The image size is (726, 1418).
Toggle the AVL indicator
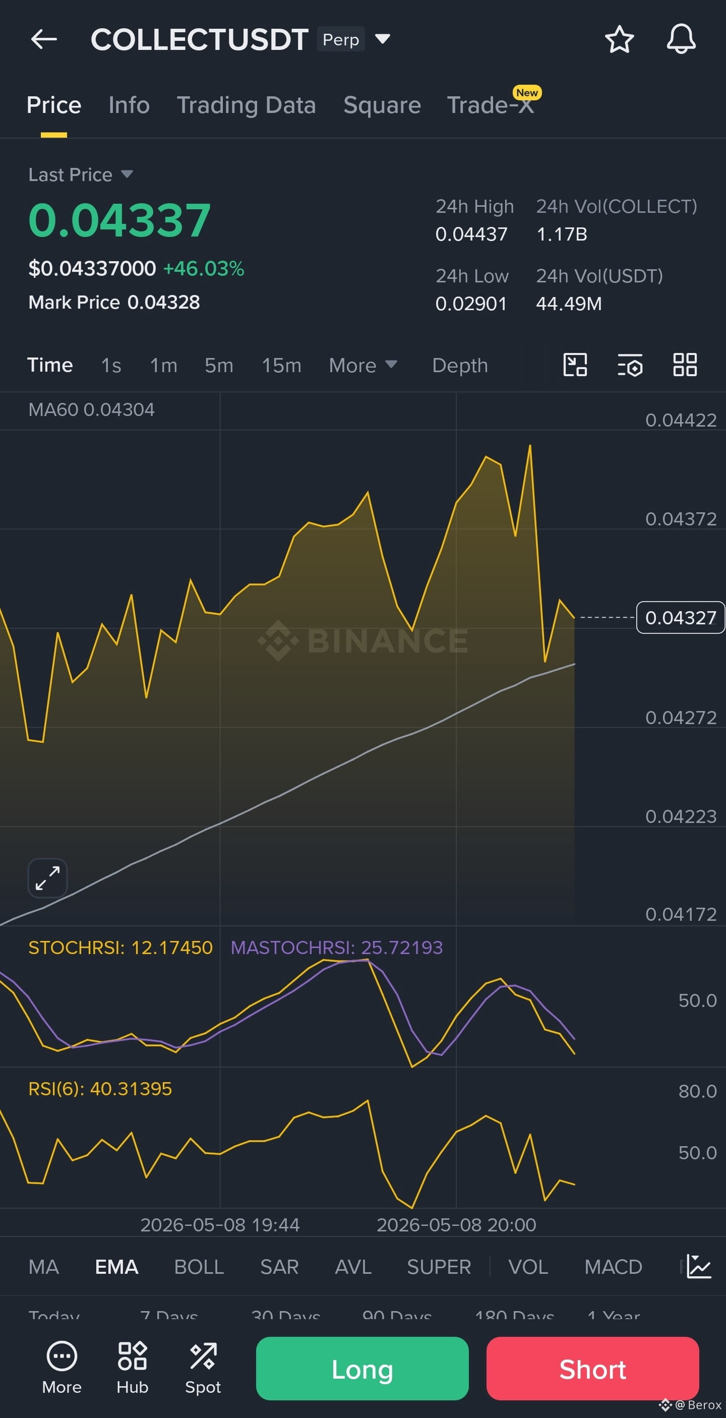point(353,1267)
